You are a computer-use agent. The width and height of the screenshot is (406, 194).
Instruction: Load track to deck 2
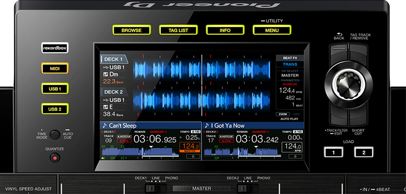[x=364, y=152]
